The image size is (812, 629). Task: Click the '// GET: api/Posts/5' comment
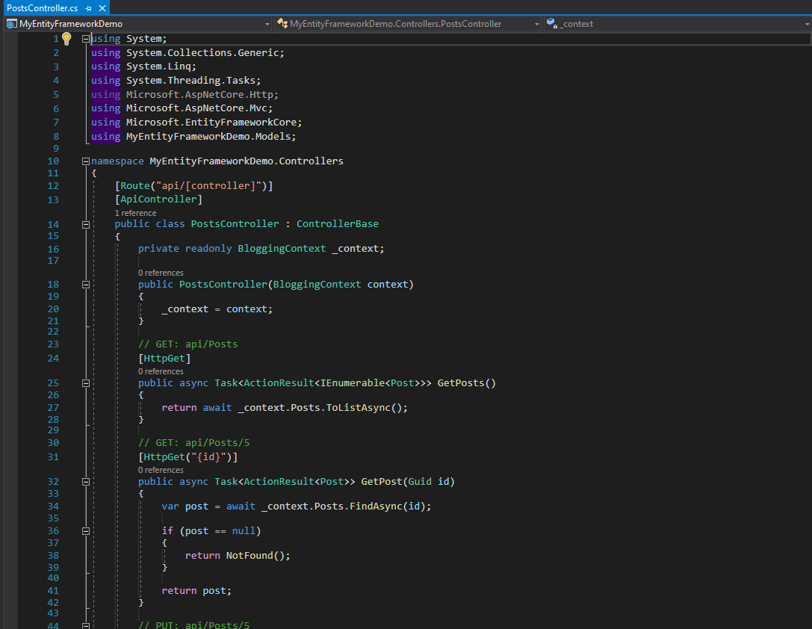193,443
